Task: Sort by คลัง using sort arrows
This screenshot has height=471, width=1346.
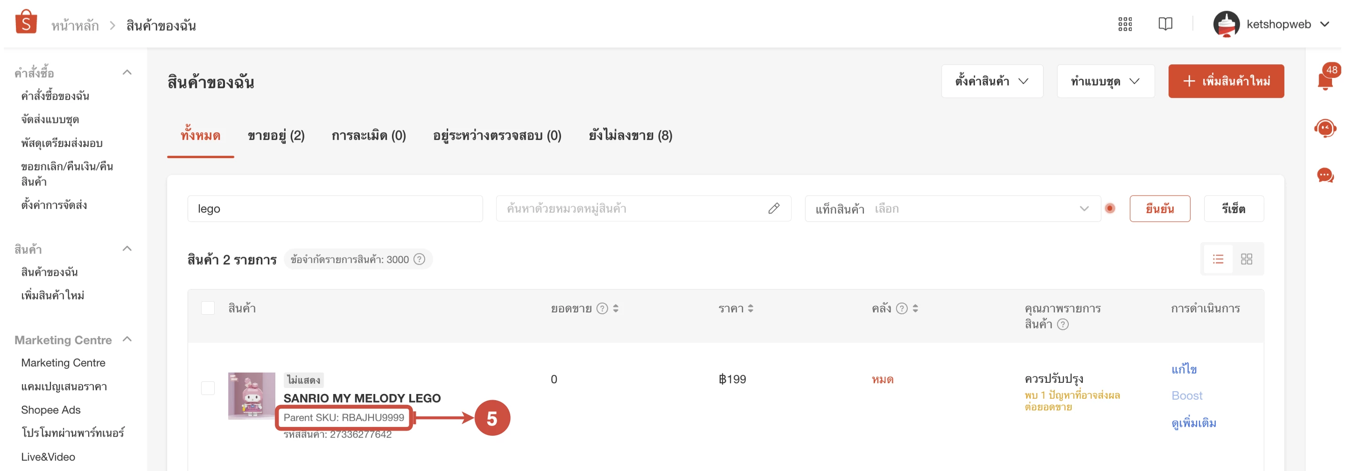Action: click(x=915, y=308)
